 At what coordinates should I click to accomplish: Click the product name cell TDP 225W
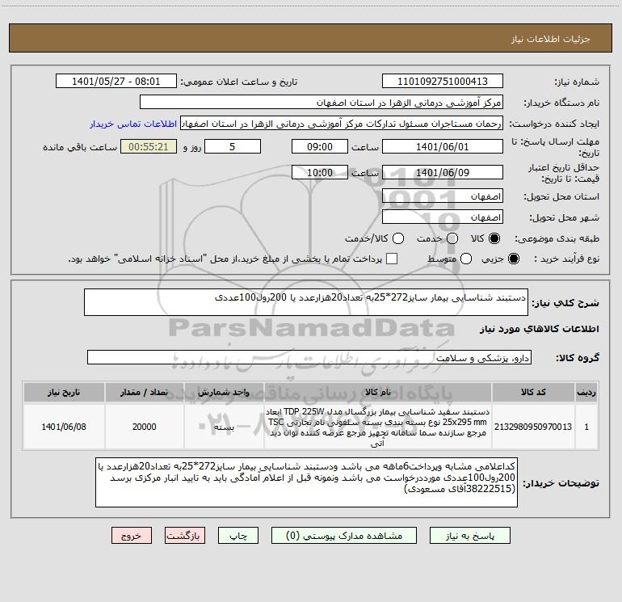(x=378, y=427)
